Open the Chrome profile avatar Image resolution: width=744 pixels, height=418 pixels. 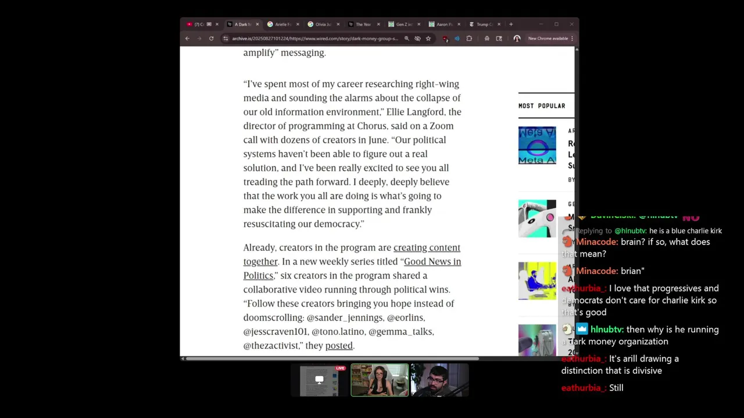(517, 38)
